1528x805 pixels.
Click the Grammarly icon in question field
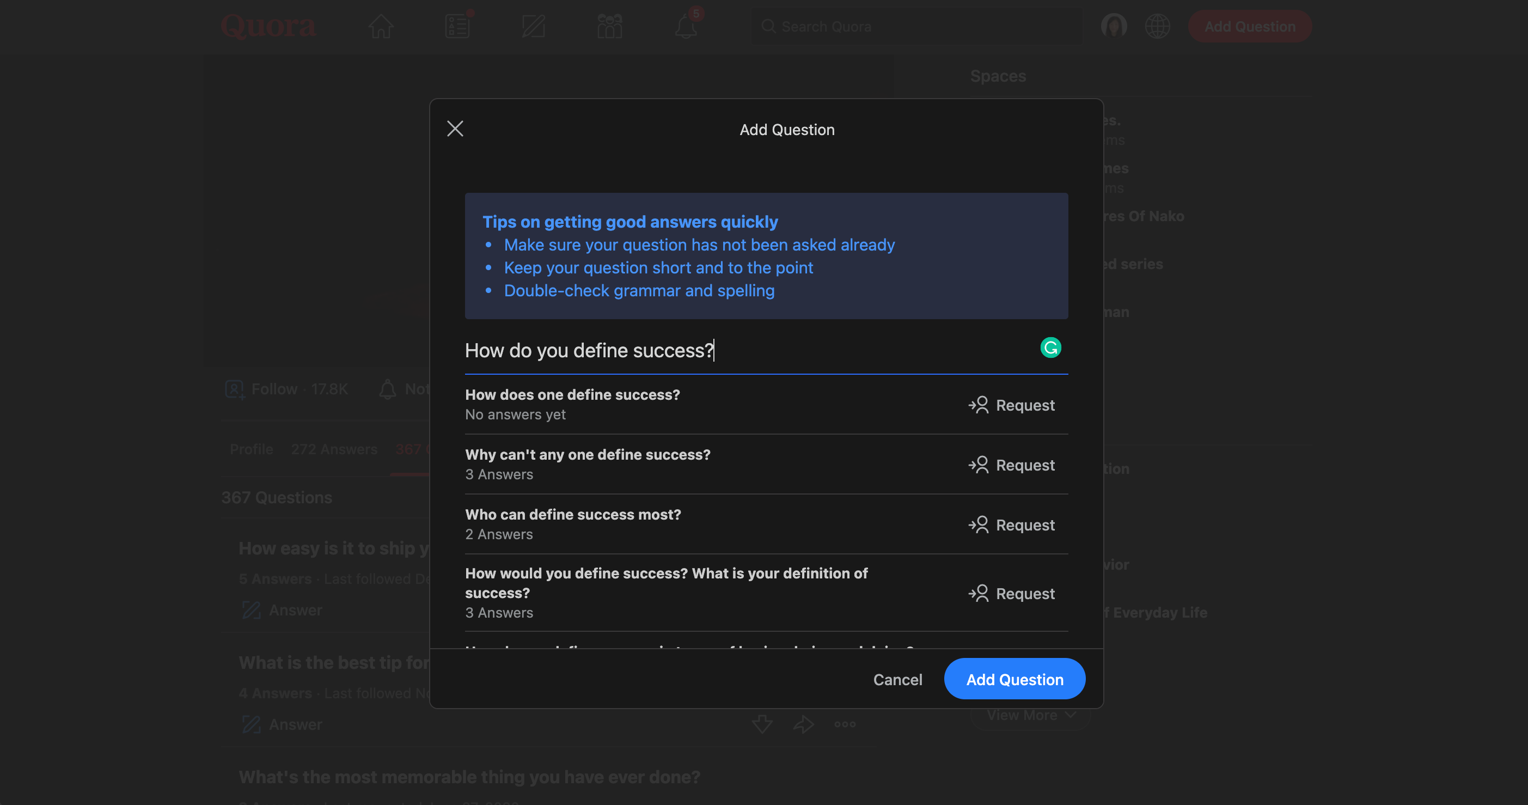pos(1050,347)
